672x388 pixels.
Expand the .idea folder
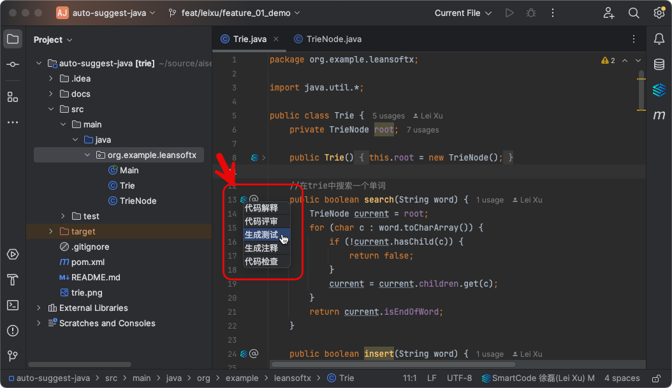point(50,78)
